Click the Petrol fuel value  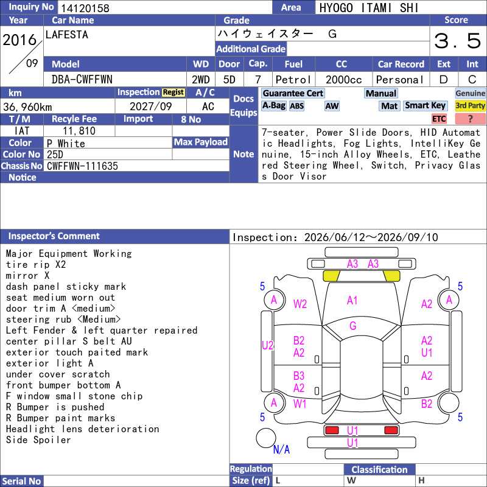click(293, 80)
